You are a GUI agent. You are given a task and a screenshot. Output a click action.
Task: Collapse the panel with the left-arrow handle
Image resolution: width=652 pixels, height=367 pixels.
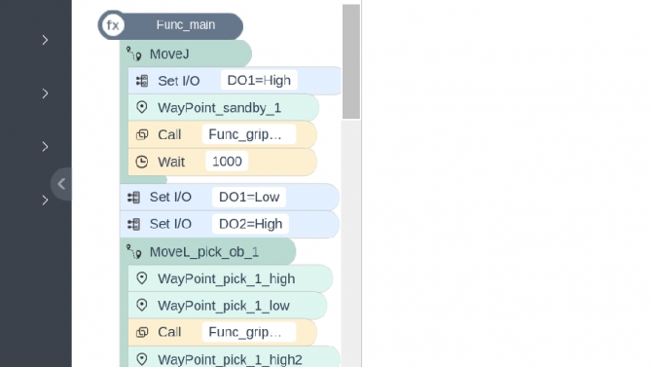click(x=61, y=184)
